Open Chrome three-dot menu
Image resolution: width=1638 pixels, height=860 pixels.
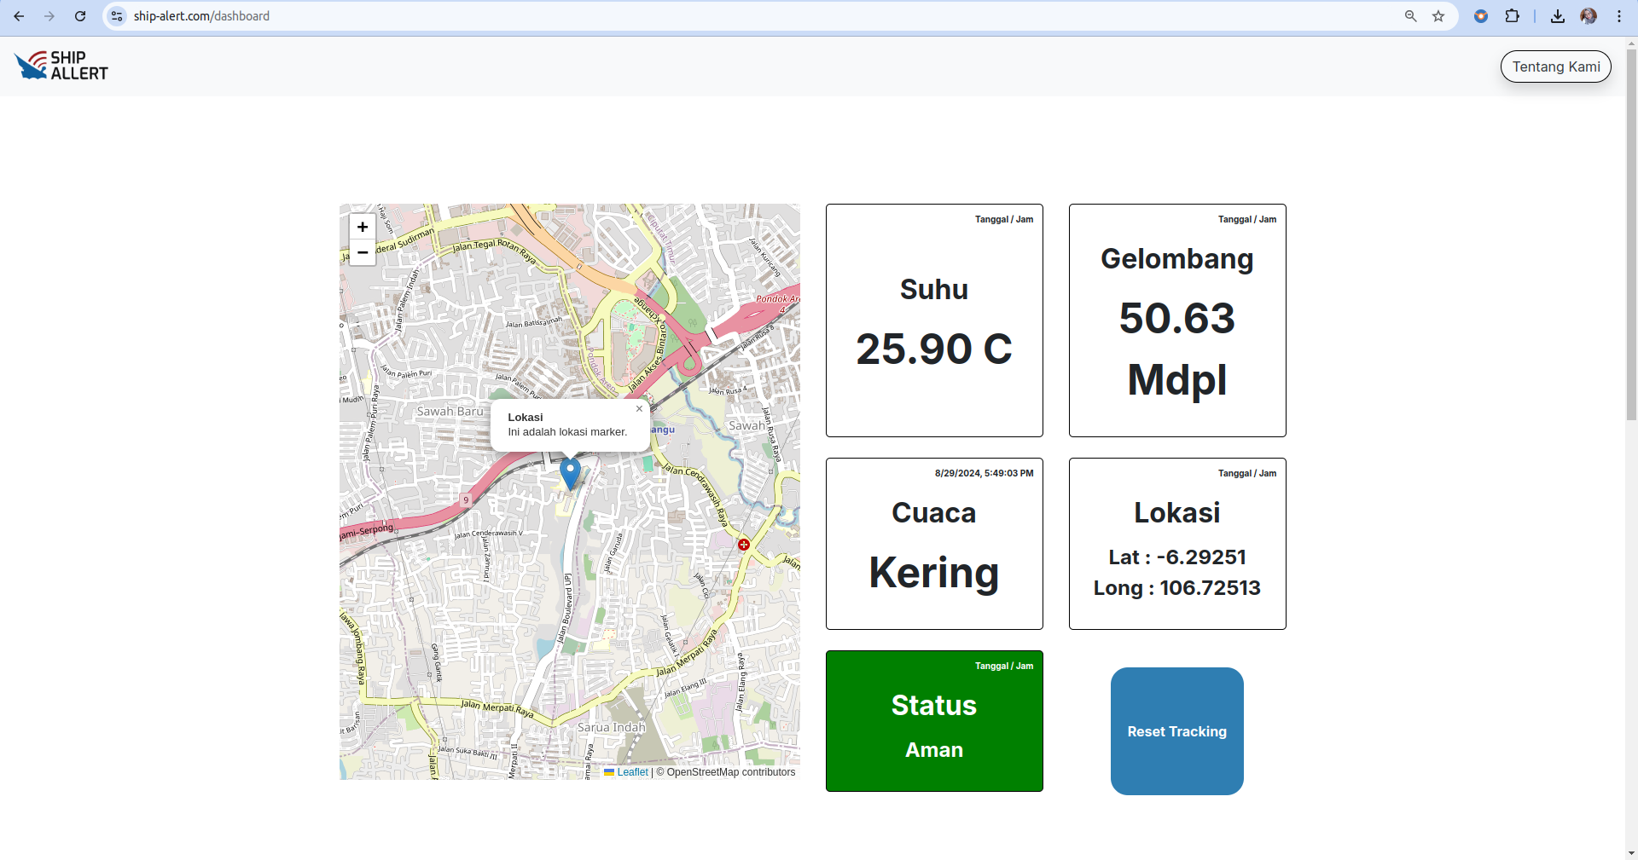click(1619, 16)
